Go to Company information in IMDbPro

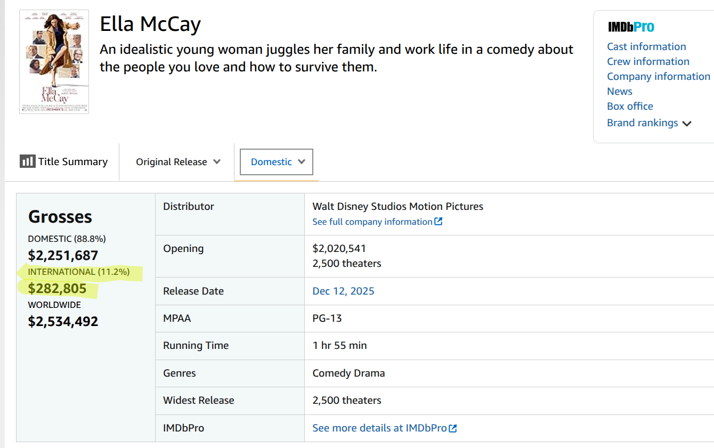[x=658, y=76]
